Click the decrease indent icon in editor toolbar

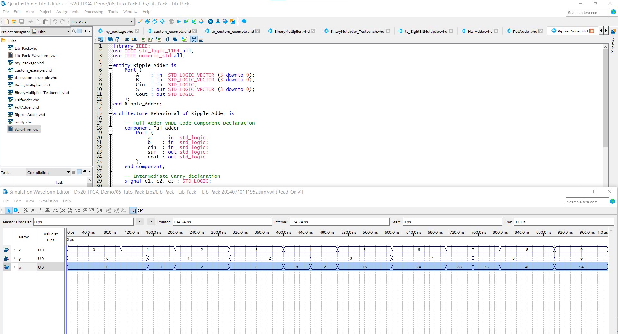tap(135, 39)
